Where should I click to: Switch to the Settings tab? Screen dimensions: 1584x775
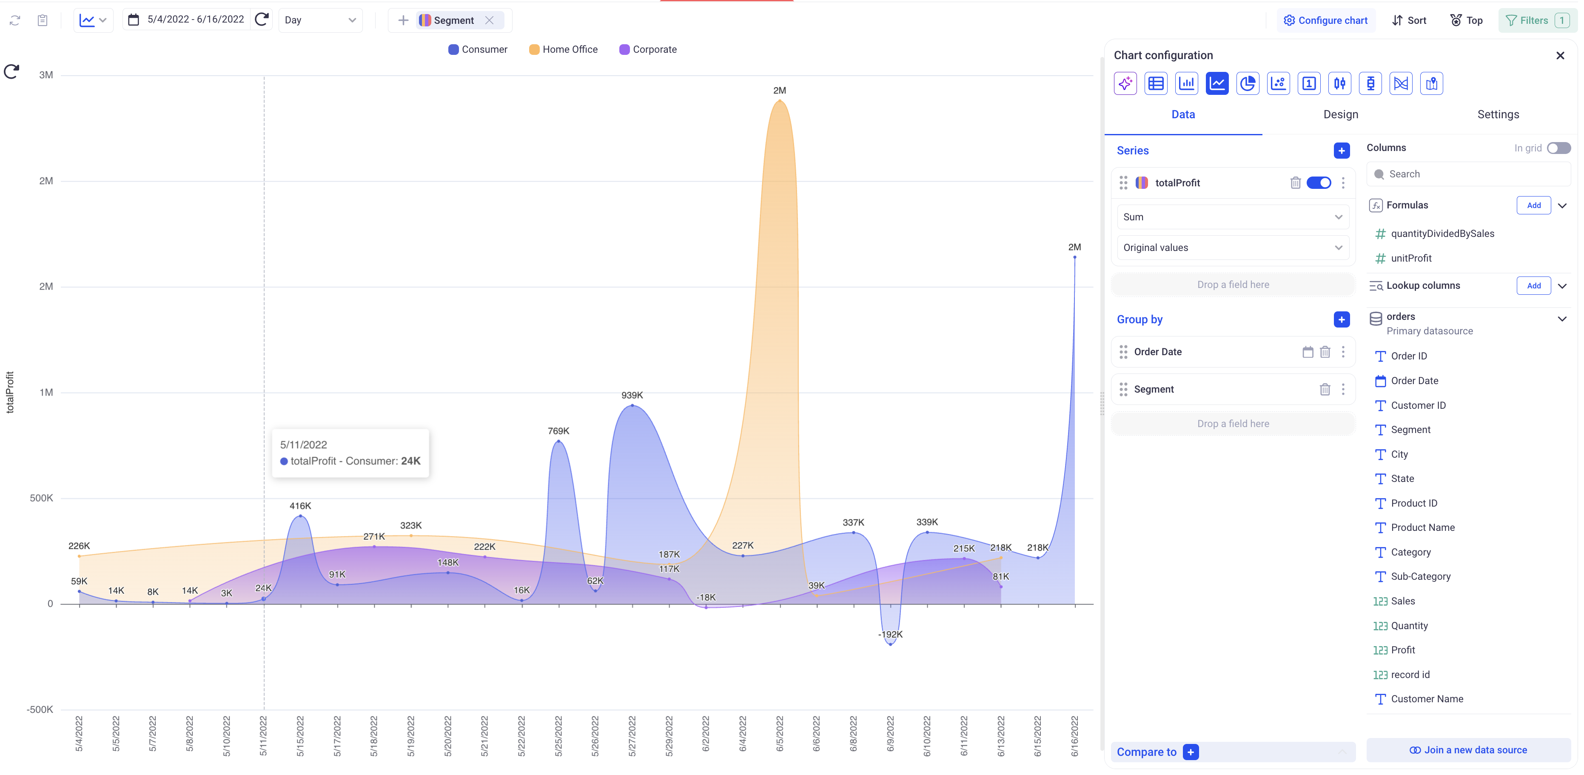(1498, 114)
